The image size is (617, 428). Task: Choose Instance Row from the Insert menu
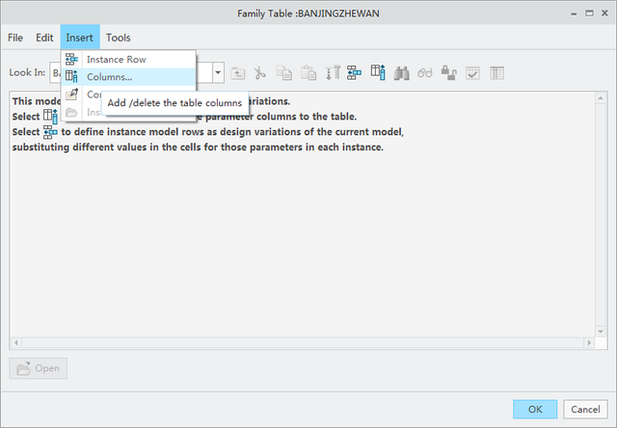128,60
